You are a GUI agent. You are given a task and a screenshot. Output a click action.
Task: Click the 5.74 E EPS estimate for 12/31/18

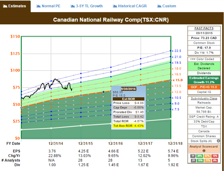[x=173, y=151]
